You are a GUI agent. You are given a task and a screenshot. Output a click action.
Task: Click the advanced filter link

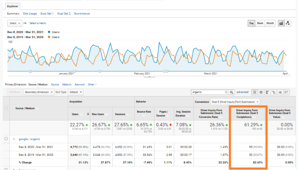pyautogui.click(x=243, y=92)
